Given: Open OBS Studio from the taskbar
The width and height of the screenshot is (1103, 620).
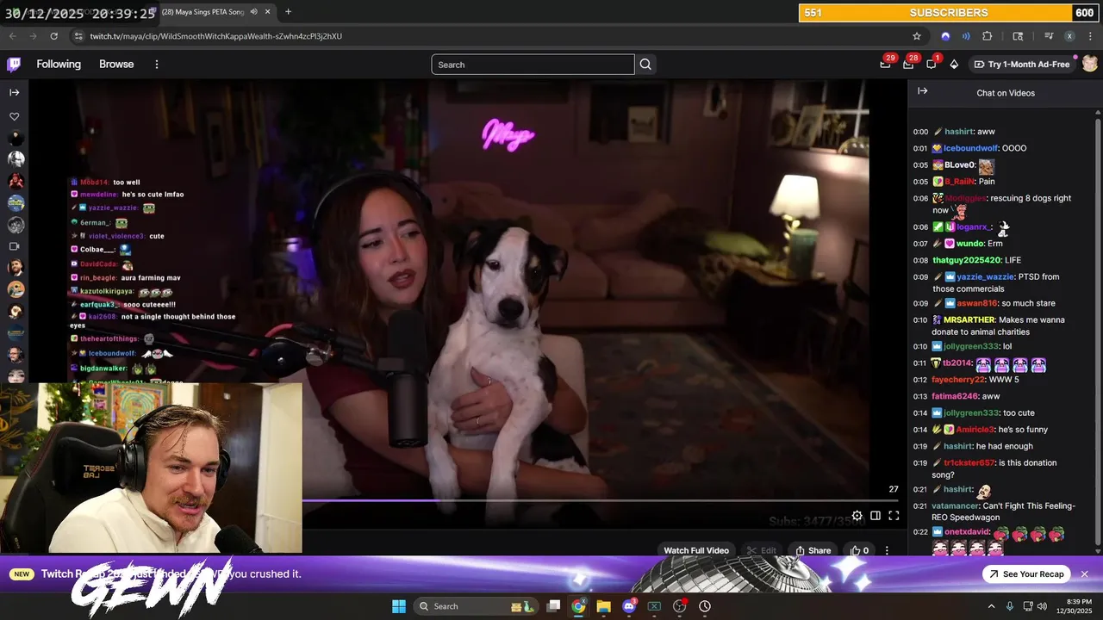Looking at the screenshot, I should (679, 606).
